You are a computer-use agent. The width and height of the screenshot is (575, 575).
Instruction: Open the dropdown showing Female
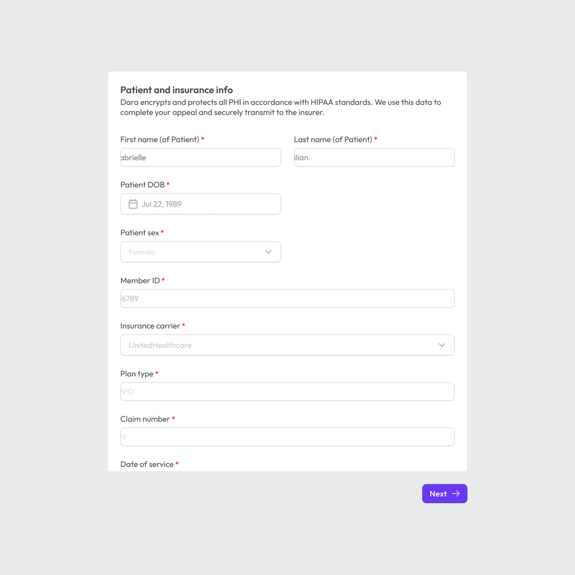(201, 252)
